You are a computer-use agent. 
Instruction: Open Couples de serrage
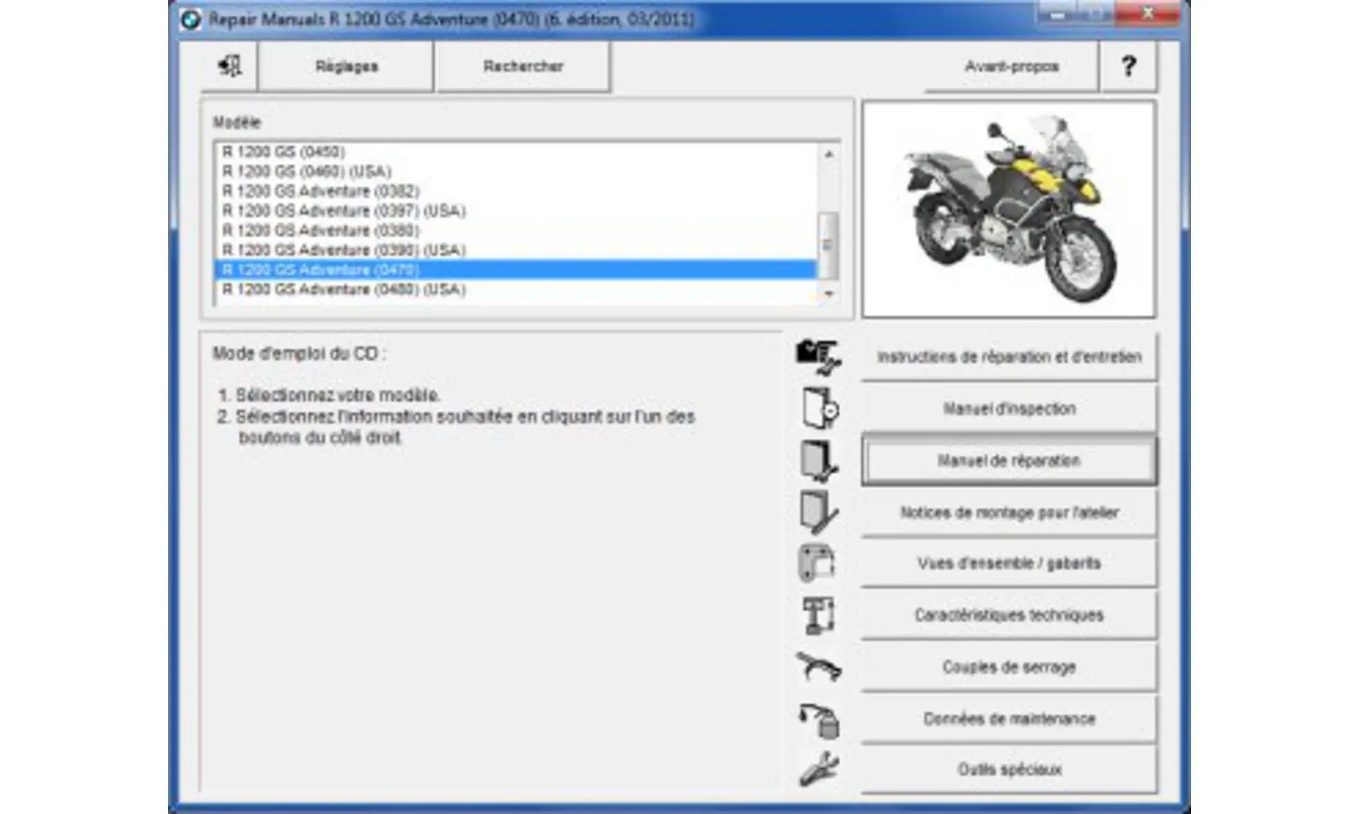(1009, 667)
